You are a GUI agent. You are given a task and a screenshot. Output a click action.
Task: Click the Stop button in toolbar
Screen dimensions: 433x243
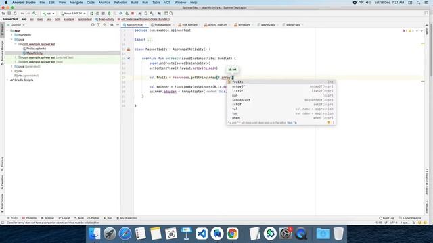click(x=133, y=13)
